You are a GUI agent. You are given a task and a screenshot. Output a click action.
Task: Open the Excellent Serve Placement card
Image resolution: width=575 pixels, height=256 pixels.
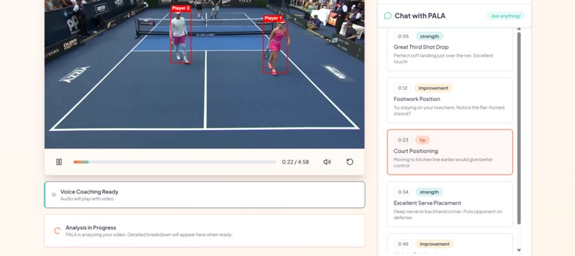450,204
